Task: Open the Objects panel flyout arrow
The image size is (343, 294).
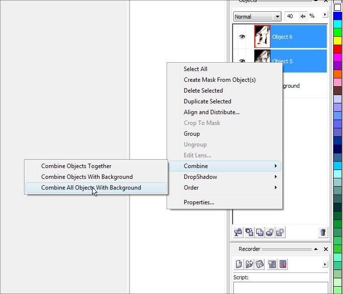Action: [325, 15]
